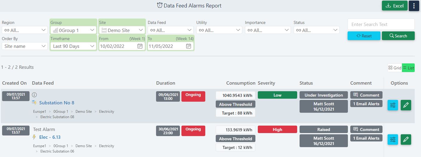Click the alarm clock icon in report title
Image resolution: width=421 pixels, height=157 pixels.
pos(160,5)
